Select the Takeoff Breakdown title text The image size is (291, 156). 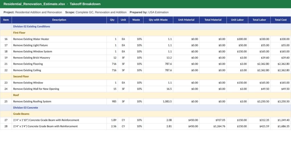pyautogui.click(x=85, y=4)
